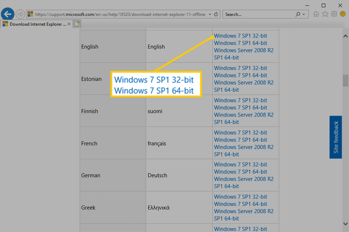349x232 pixels.
Task: Maximize the Internet Explorer window
Action: (x=324, y=5)
